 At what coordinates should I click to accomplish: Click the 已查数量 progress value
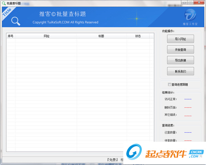[188, 132]
